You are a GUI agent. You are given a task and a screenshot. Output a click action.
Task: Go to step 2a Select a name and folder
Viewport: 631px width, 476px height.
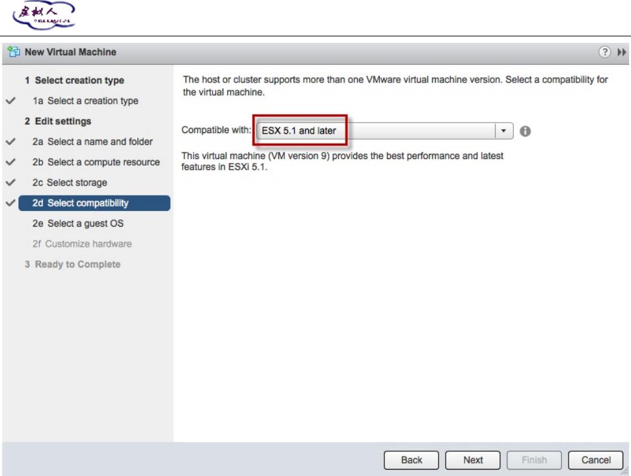click(x=92, y=142)
